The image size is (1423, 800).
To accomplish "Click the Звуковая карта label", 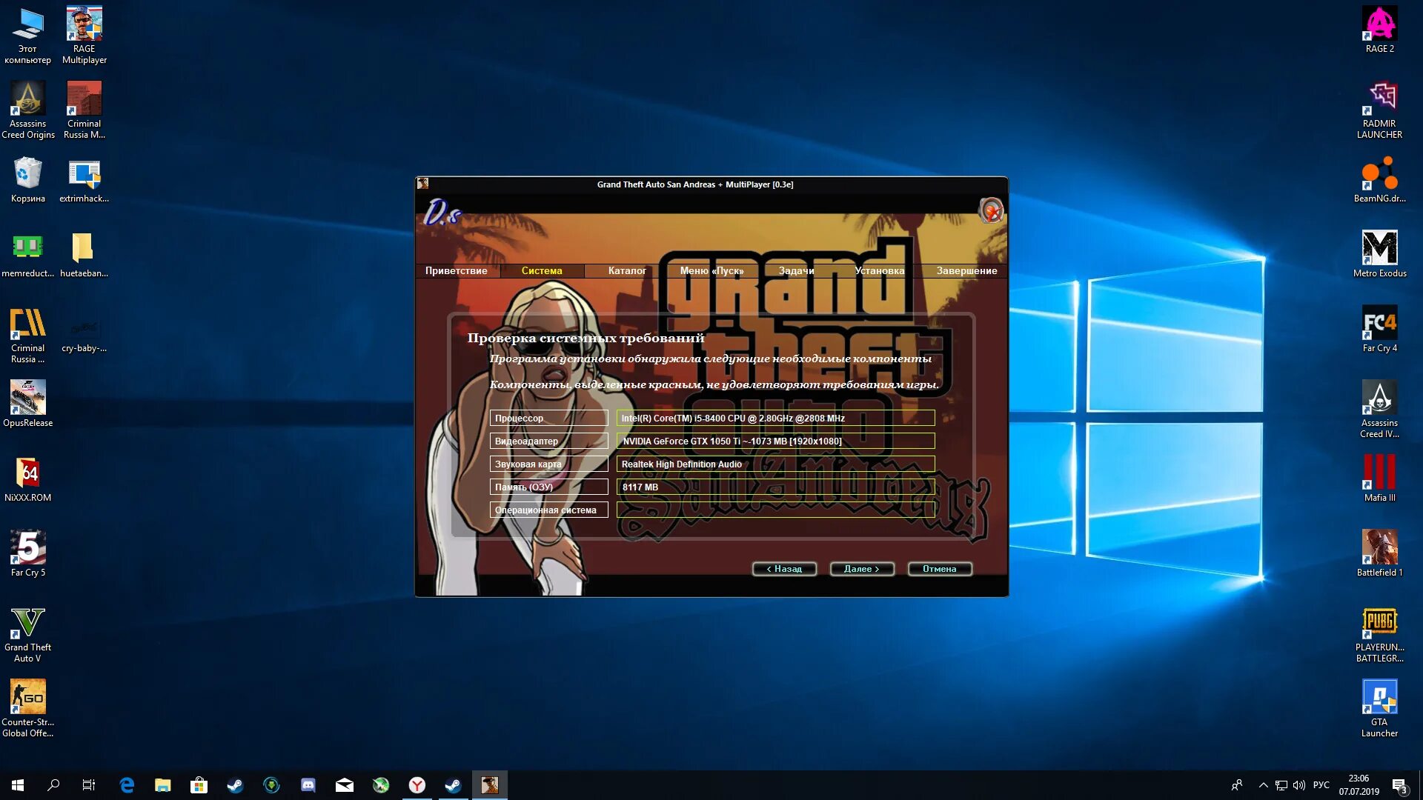I will pyautogui.click(x=548, y=464).
